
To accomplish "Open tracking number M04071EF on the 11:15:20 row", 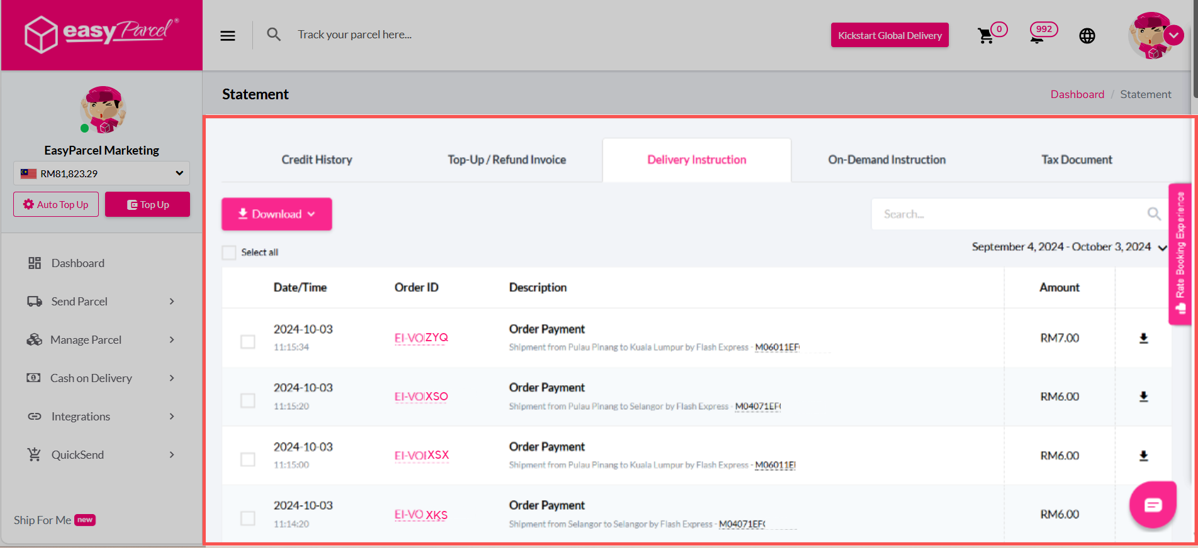I will [x=758, y=407].
